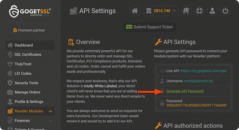The image size is (239, 130).
Task: Click the API authorized actions heading
Action: pos(193,126)
